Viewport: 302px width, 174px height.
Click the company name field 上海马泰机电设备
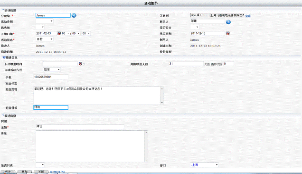tap(227, 15)
